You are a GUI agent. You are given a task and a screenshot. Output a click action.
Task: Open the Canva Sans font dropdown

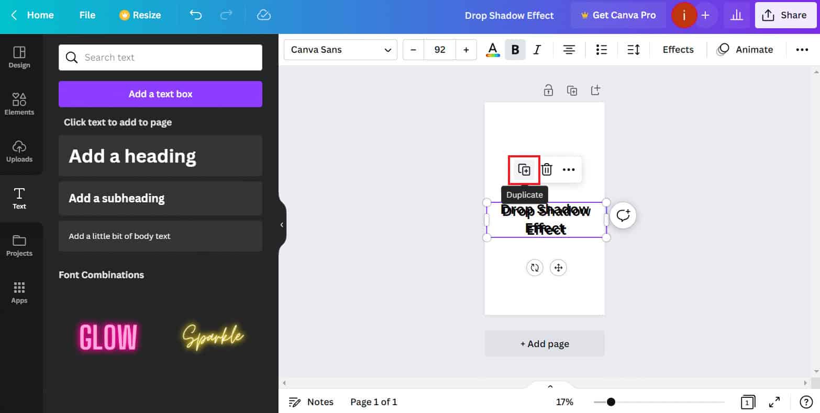pyautogui.click(x=340, y=50)
